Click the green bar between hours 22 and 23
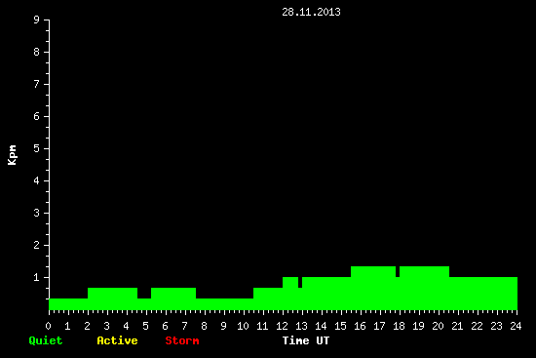This screenshot has width=536, height=358. click(486, 294)
